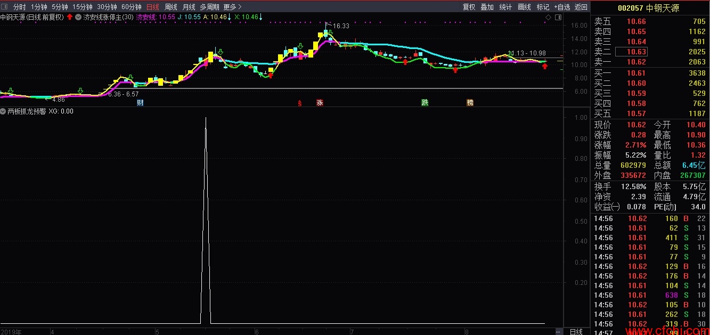Click the red $ event marker

[300, 103]
